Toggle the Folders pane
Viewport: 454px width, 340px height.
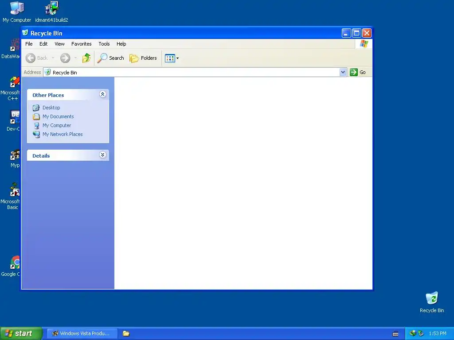143,58
